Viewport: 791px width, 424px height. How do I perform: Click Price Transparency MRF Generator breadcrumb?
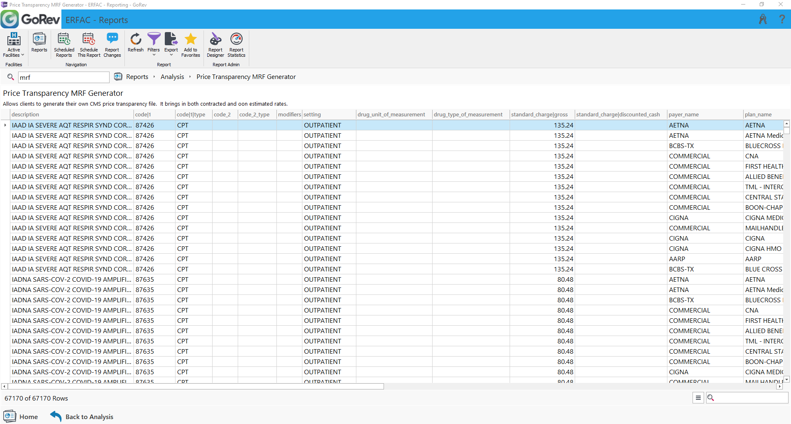point(246,77)
